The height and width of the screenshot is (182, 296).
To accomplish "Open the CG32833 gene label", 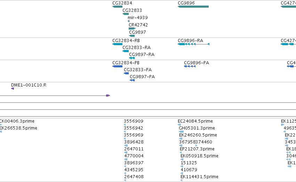I will click(x=132, y=10).
